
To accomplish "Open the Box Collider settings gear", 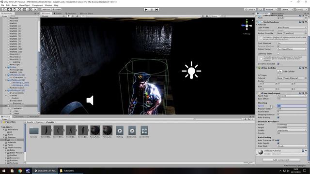I will pyautogui.click(x=306, y=68).
